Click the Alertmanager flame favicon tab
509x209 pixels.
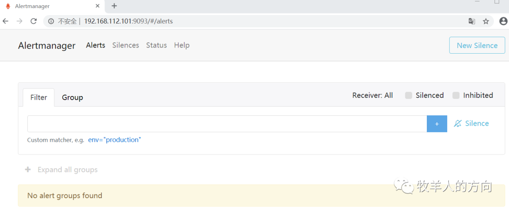click(x=8, y=6)
